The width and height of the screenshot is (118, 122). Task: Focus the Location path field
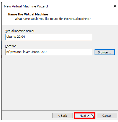(x=49, y=52)
